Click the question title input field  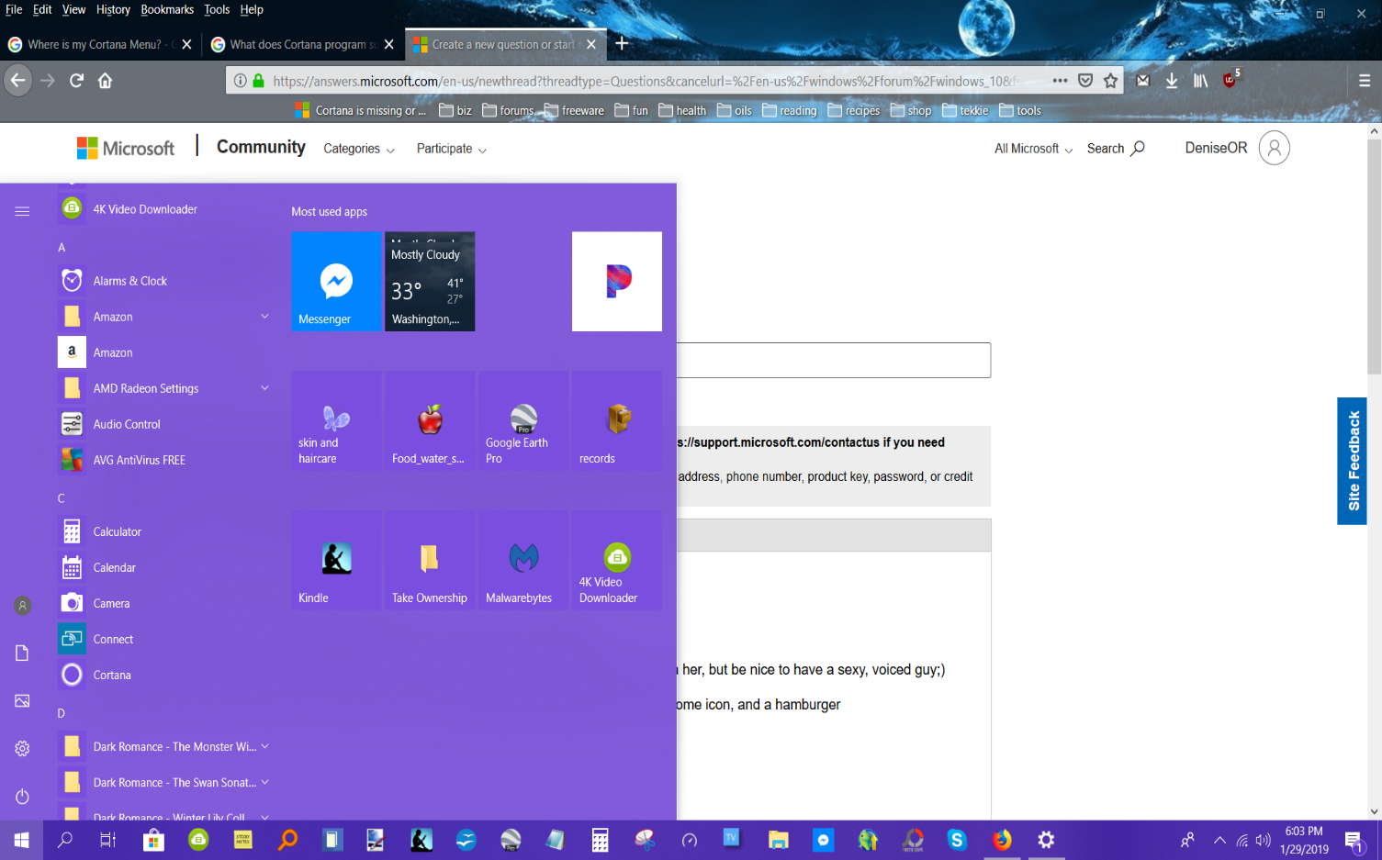pos(834,360)
